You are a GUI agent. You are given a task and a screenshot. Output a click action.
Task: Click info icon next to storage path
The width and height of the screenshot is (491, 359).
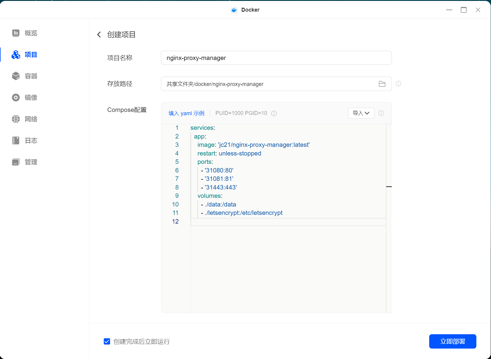pyautogui.click(x=398, y=84)
